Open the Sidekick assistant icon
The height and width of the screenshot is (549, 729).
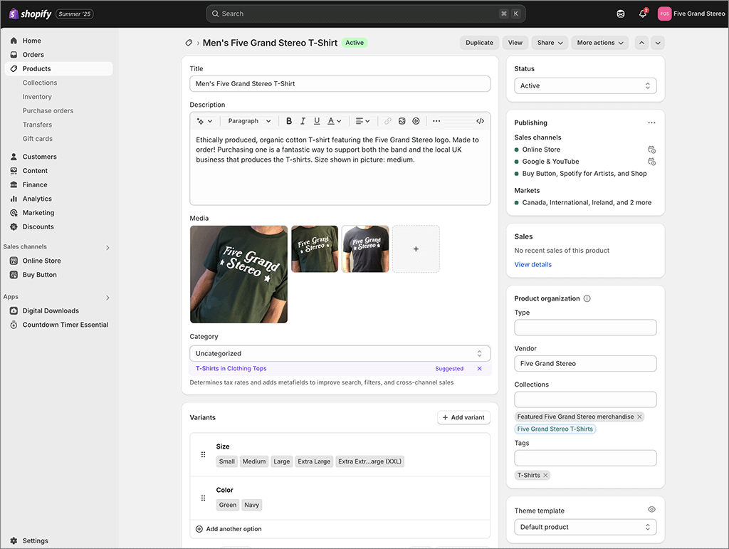[621, 14]
